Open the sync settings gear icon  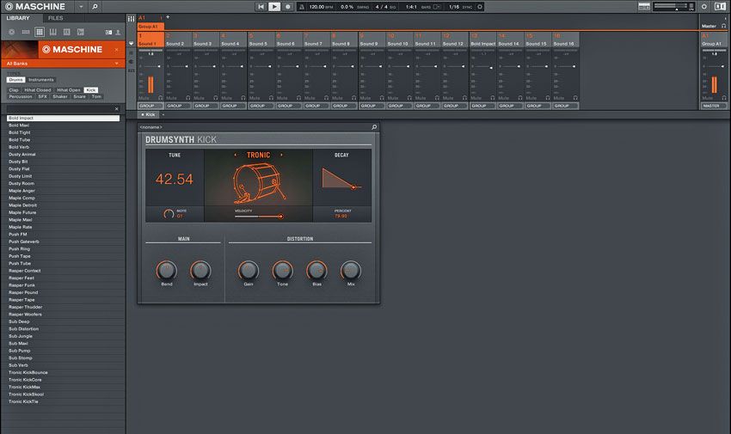click(480, 7)
